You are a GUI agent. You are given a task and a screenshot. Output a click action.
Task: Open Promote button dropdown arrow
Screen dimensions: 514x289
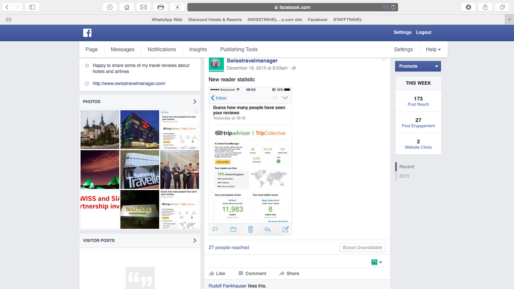[436, 66]
